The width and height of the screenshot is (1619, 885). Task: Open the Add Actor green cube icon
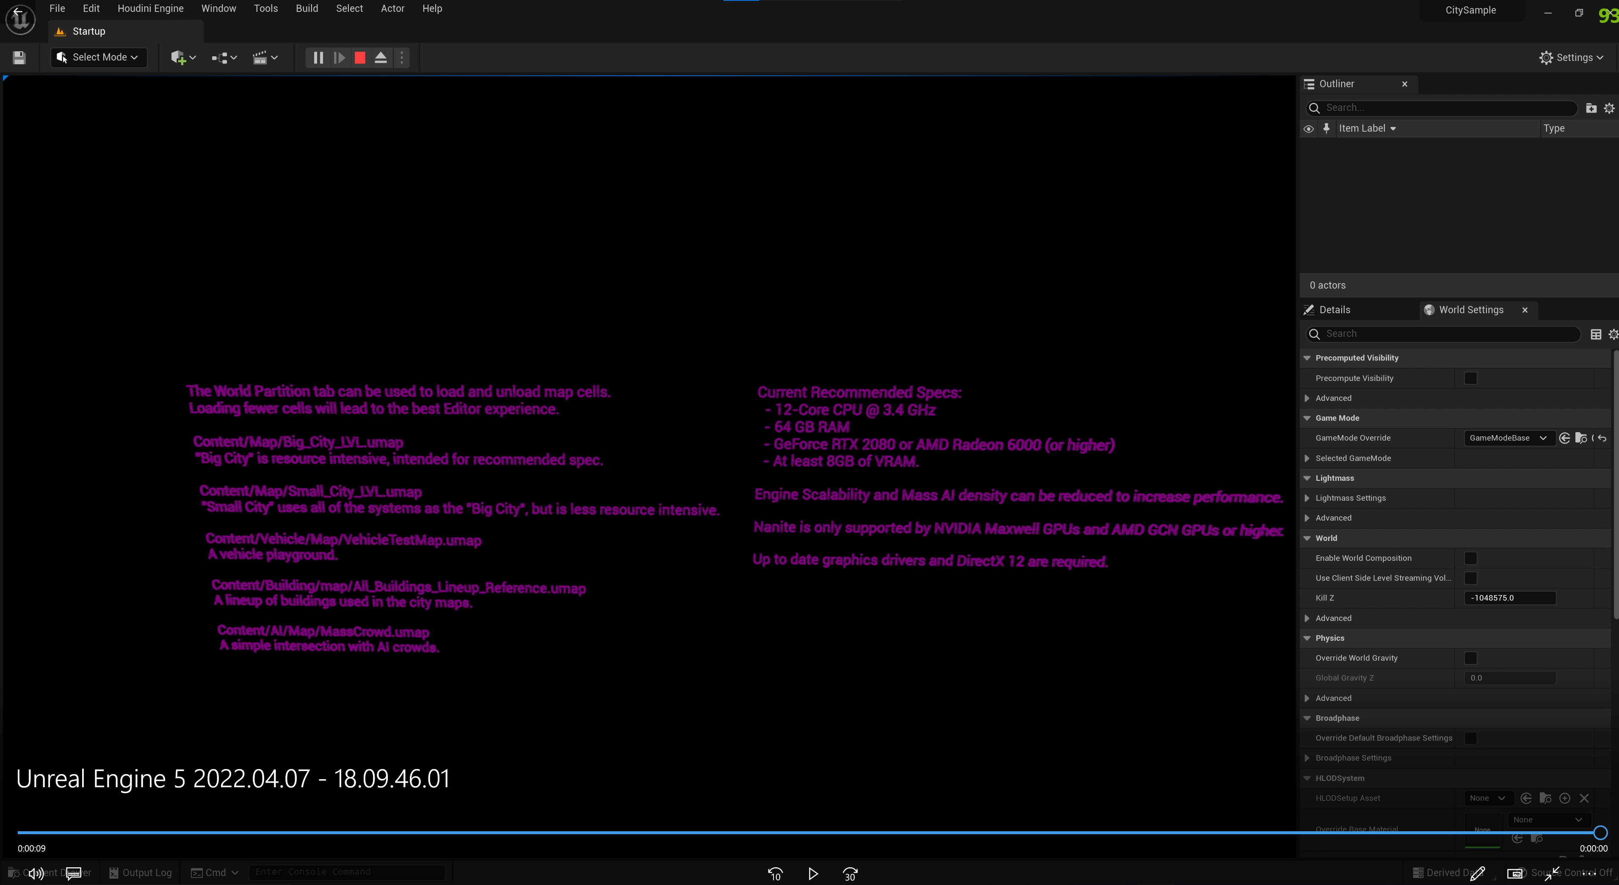pyautogui.click(x=179, y=57)
